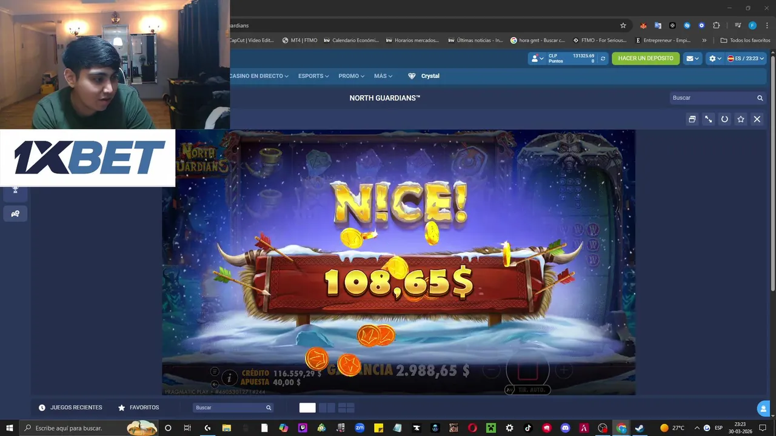The height and width of the screenshot is (436, 776).
Task: Show more bookmarks chevron
Action: coord(704,41)
